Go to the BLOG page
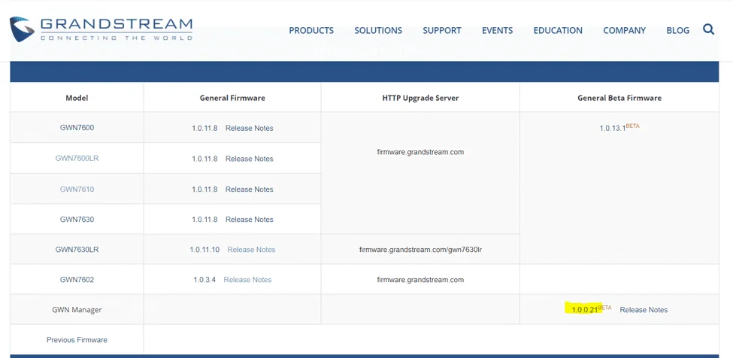 (x=678, y=30)
